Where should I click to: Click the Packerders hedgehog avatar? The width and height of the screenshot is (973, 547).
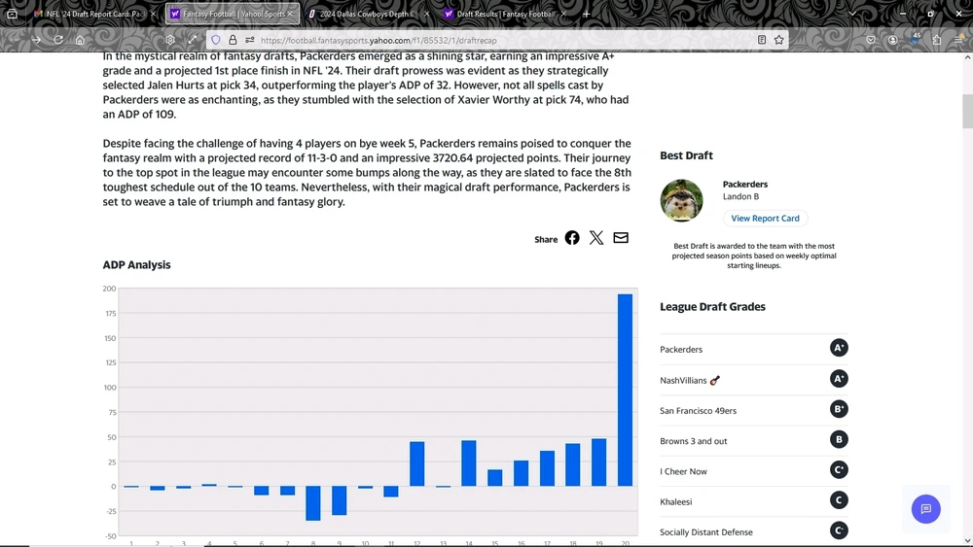pyautogui.click(x=681, y=201)
